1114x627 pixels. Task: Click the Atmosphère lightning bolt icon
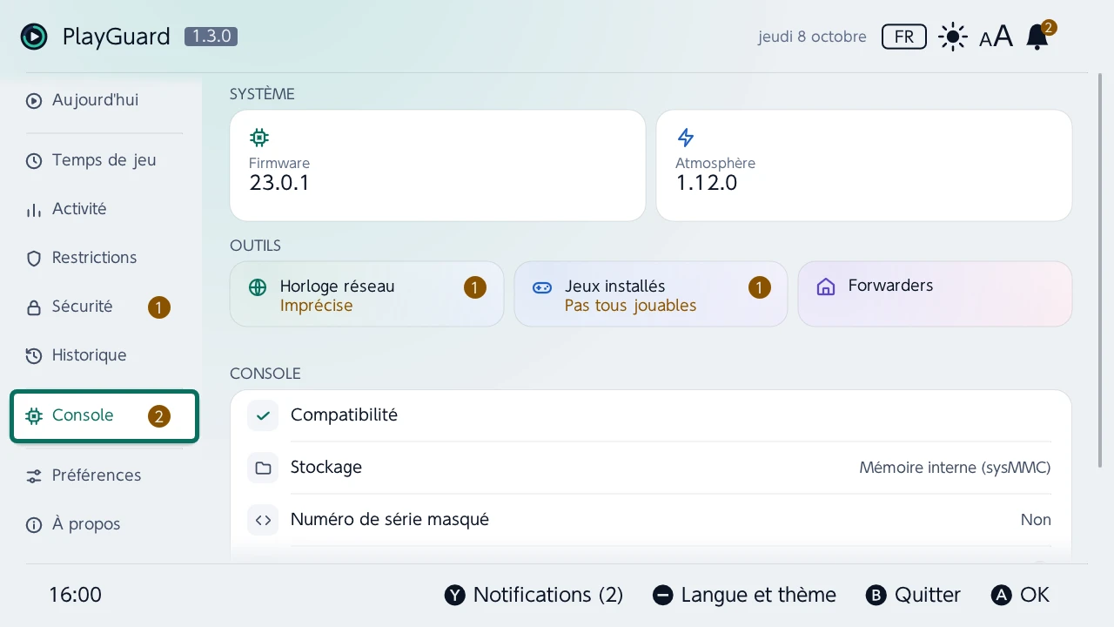coord(686,138)
